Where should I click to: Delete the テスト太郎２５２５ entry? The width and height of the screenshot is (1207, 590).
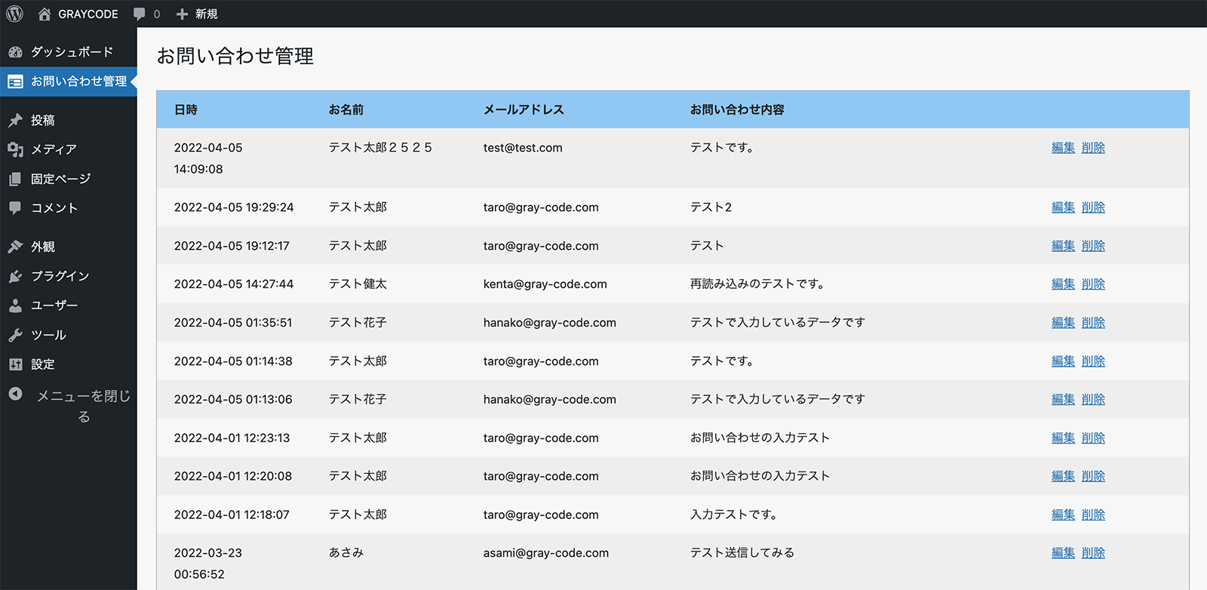pos(1093,148)
